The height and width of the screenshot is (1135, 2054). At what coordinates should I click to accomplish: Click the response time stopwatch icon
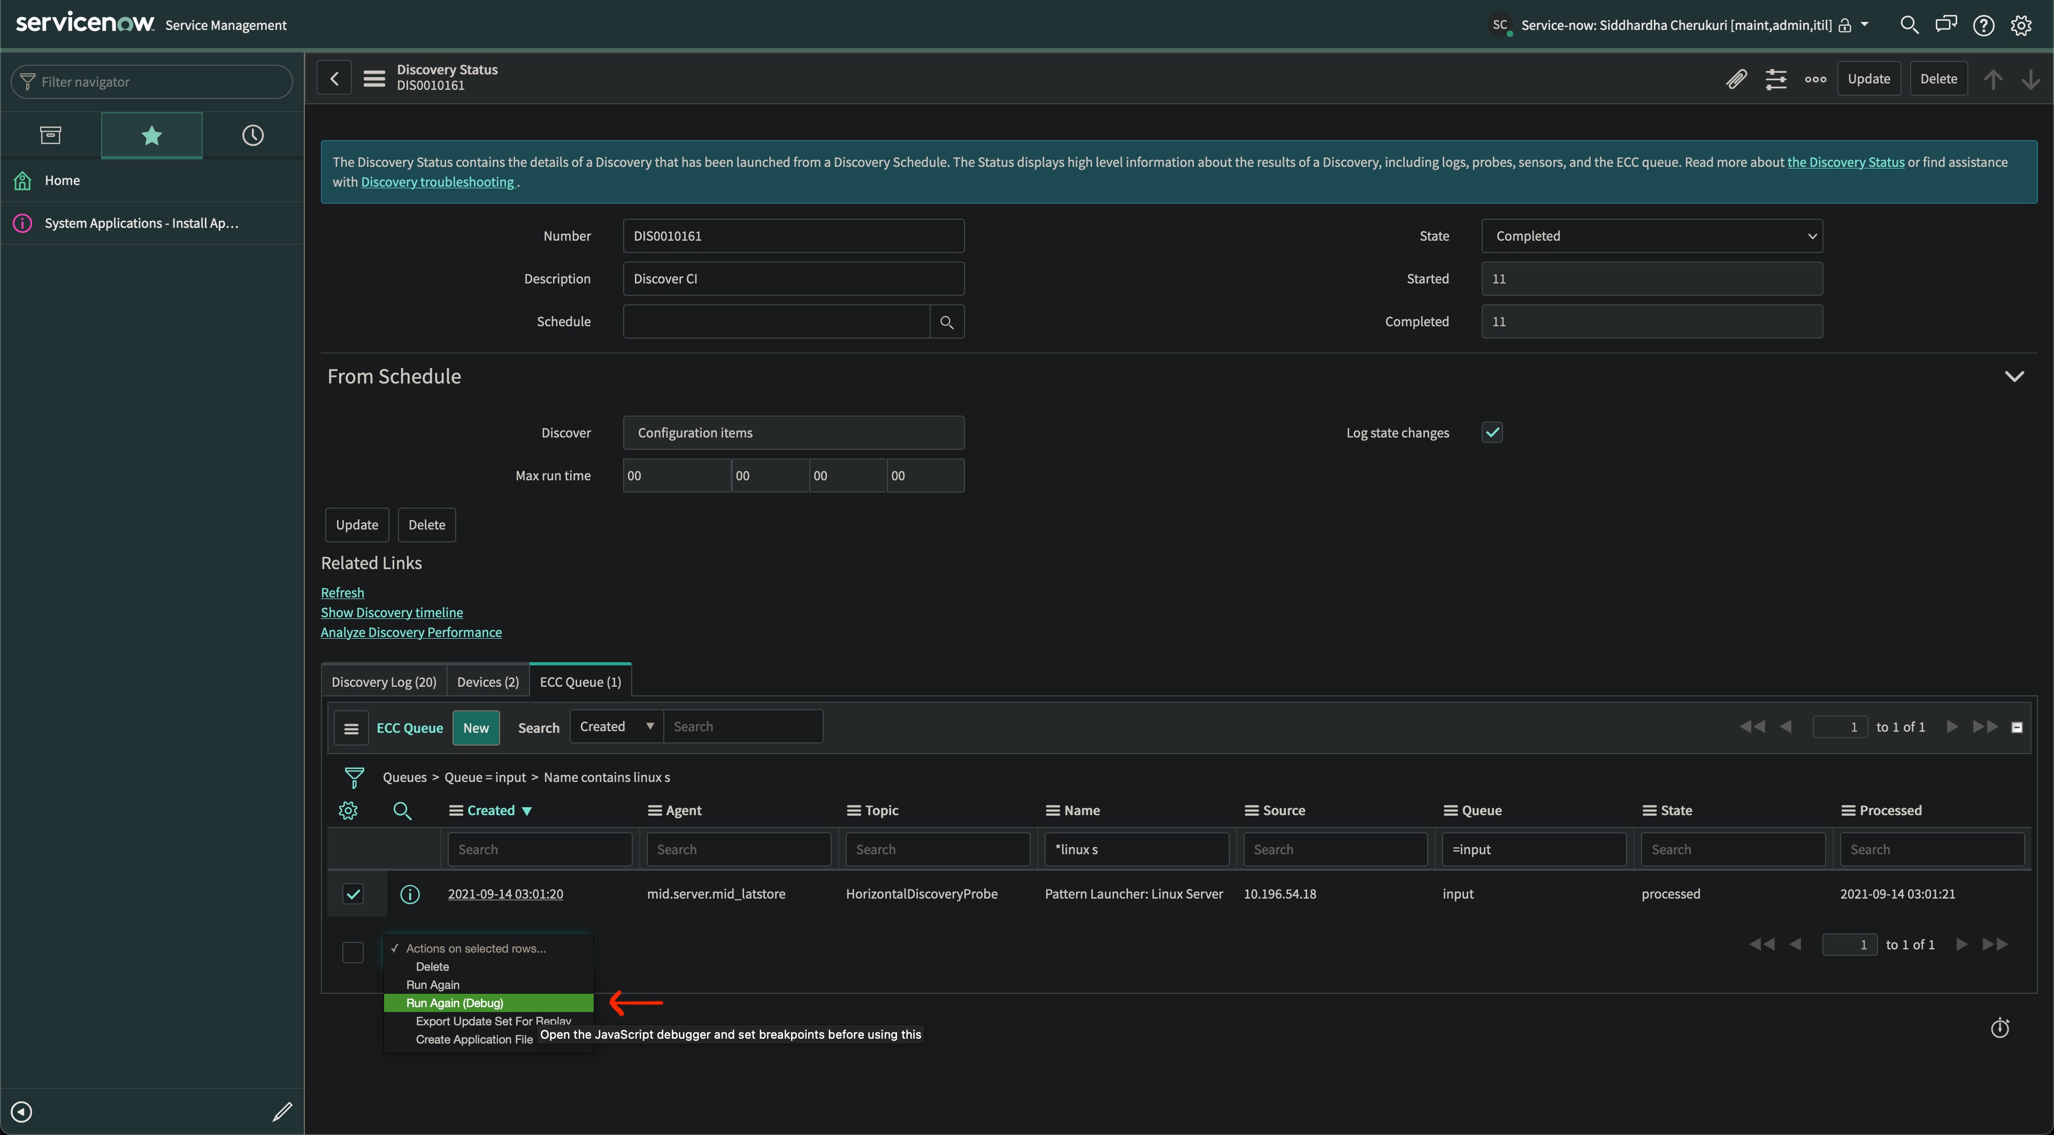coord(2000,1028)
